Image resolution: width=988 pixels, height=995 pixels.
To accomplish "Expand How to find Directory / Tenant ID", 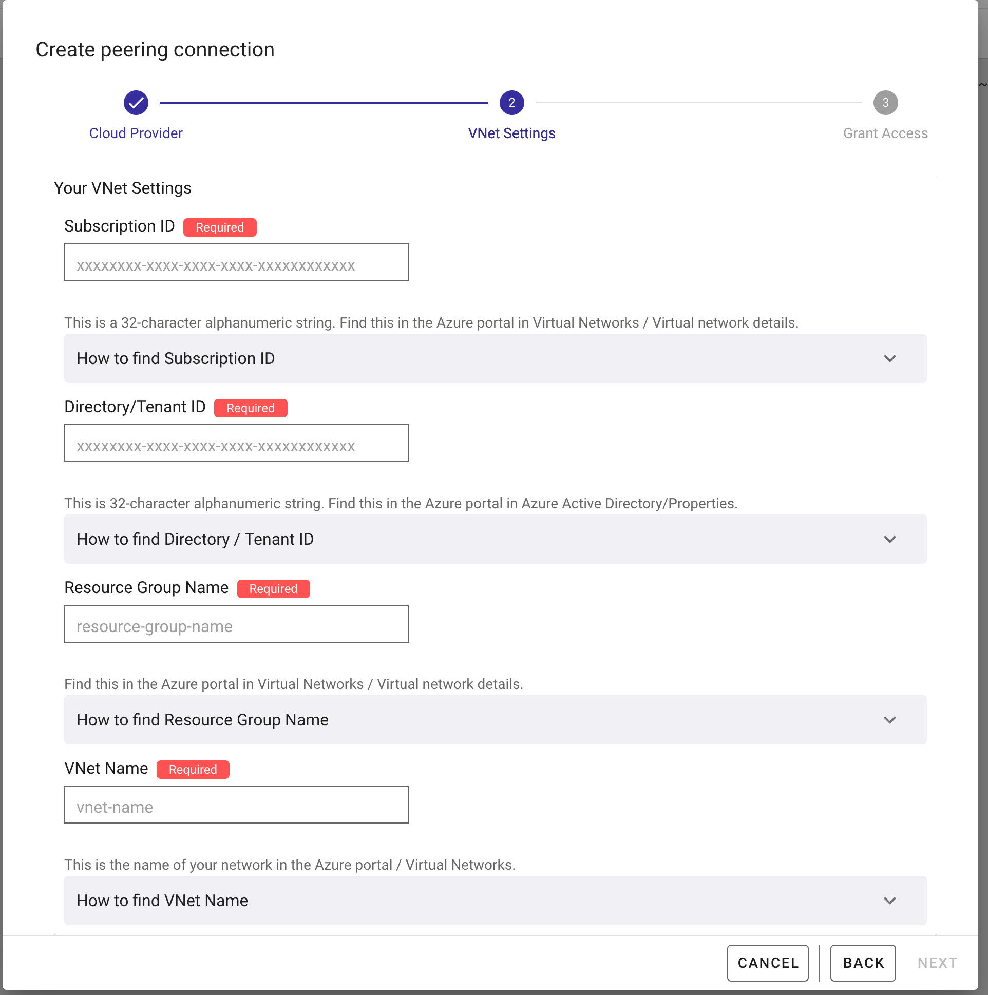I will (x=495, y=539).
